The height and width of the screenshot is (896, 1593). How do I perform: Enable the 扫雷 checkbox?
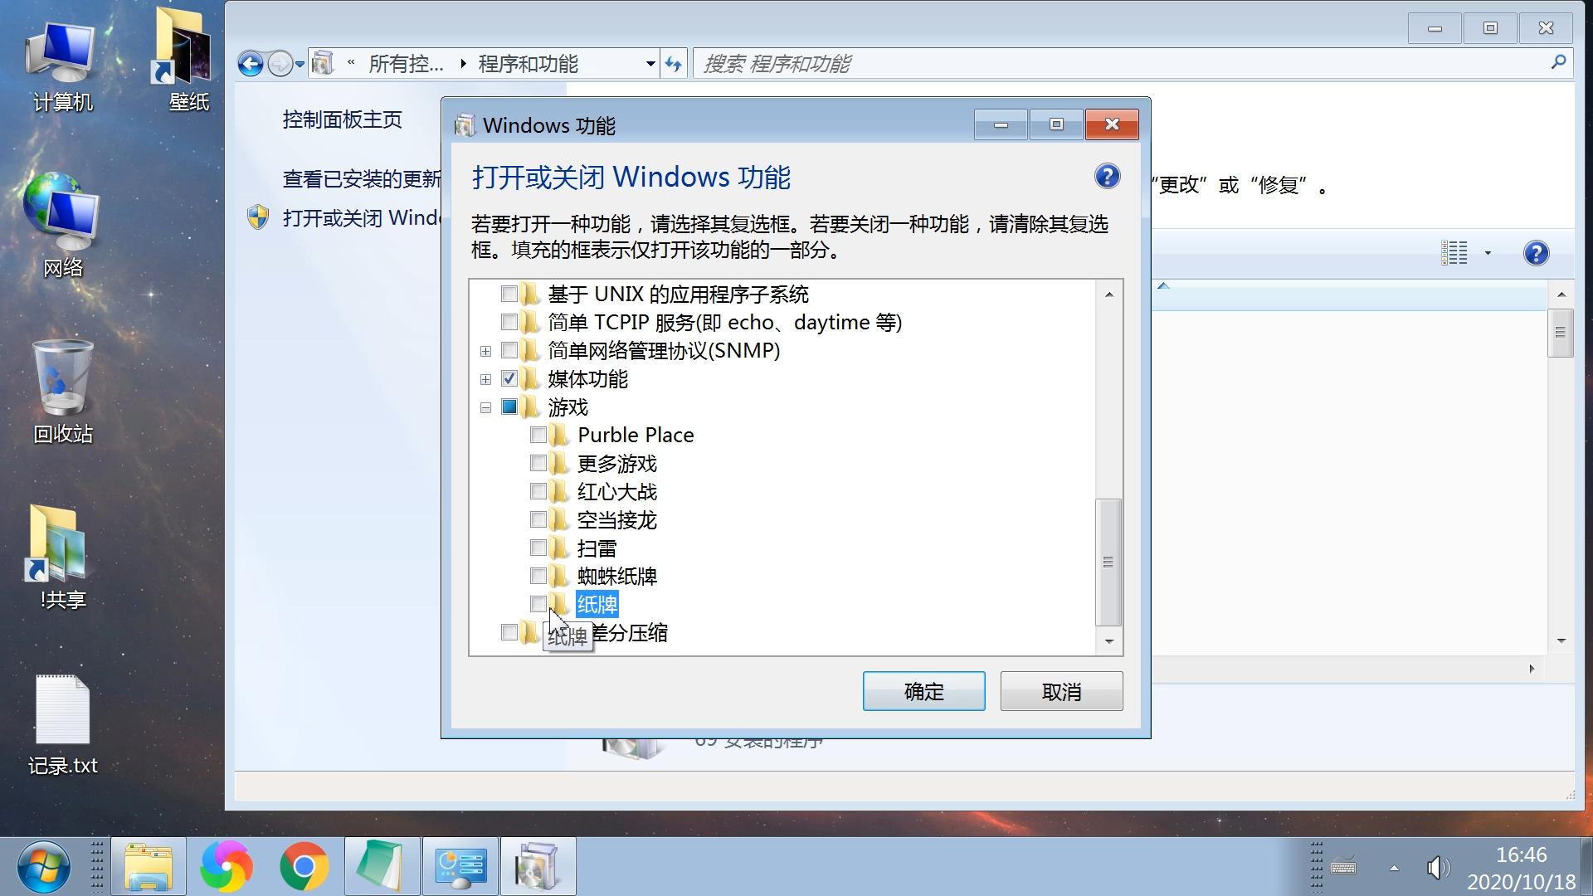(538, 548)
